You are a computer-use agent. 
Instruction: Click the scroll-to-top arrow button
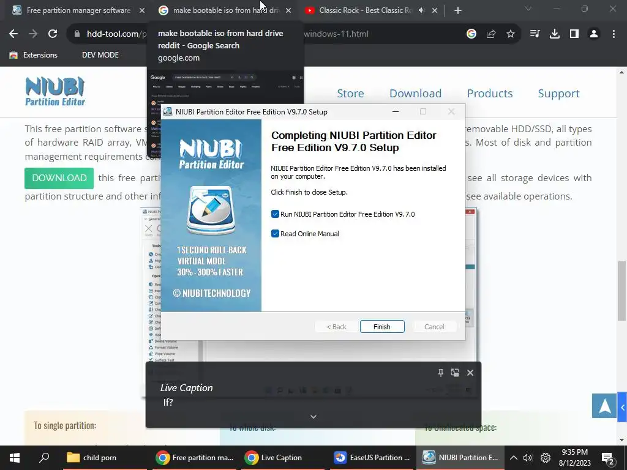[x=604, y=406]
